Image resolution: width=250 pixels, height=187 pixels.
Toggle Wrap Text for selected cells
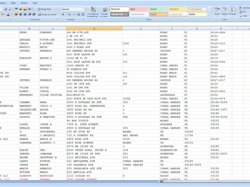point(44,9)
